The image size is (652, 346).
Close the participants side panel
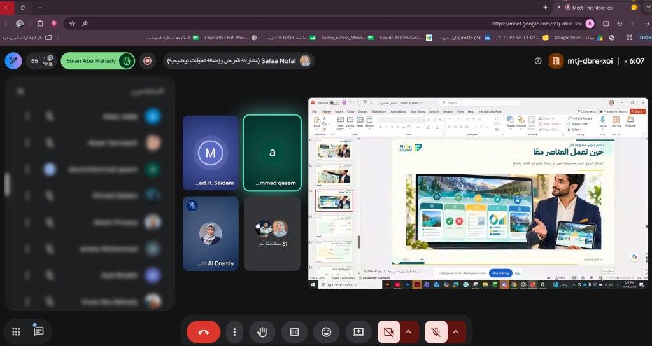(x=20, y=92)
